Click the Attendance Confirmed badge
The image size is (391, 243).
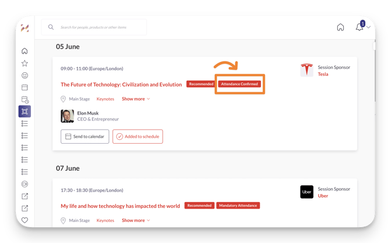coord(240,84)
